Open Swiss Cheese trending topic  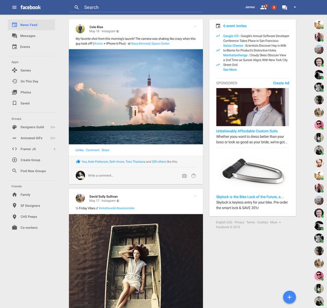pos(233,45)
